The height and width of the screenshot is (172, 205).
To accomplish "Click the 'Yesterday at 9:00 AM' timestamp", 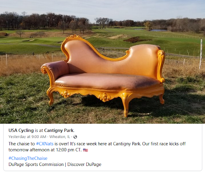I will pos(27,137).
